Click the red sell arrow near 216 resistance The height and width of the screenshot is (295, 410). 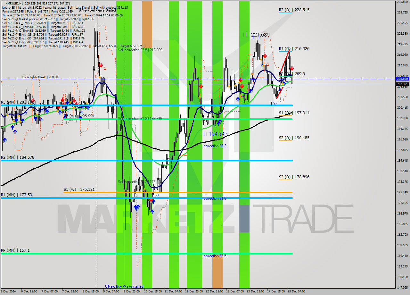292,69
